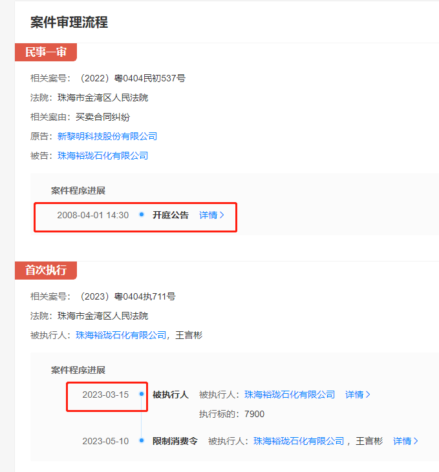This screenshot has width=439, height=472.
Task: Open plaintiff link 新黎明科技股份有限公司
Action: point(107,136)
